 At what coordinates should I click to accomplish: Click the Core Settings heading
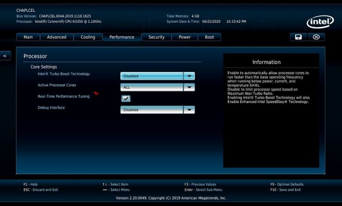click(43, 67)
